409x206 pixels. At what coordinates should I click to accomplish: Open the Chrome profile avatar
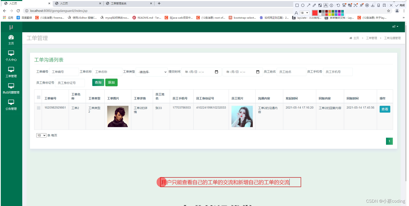click(397, 11)
